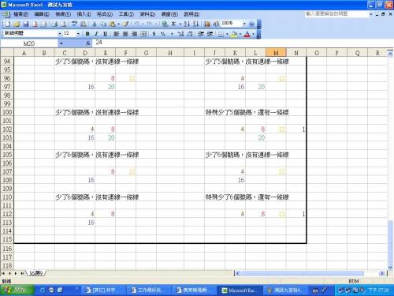Click the Save icon in standard toolbar
Viewport: 394px width, 296px height.
(26, 24)
